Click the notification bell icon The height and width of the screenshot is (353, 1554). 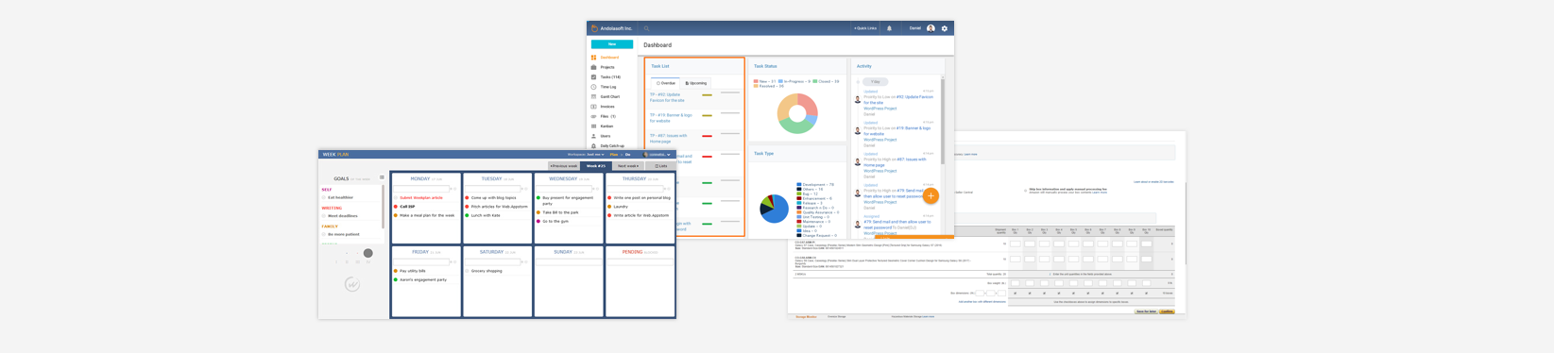pos(889,28)
